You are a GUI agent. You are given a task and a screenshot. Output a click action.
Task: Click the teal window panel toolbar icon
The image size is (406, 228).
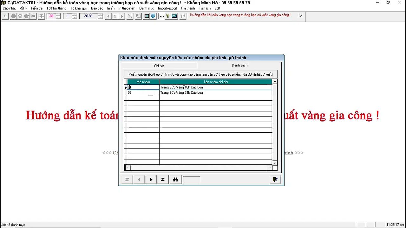click(147, 16)
